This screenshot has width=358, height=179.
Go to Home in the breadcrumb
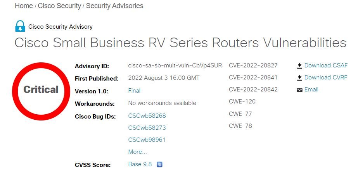pos(24,6)
